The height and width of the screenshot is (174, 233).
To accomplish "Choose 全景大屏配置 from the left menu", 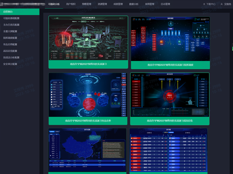I will pos(10,31).
